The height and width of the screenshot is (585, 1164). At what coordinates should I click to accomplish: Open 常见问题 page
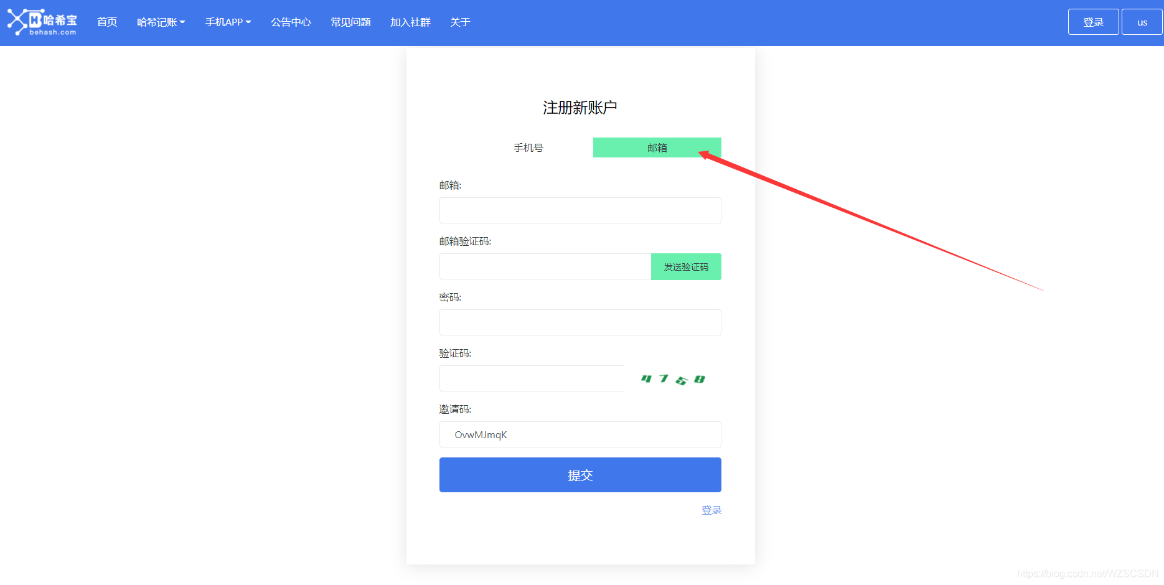point(350,22)
